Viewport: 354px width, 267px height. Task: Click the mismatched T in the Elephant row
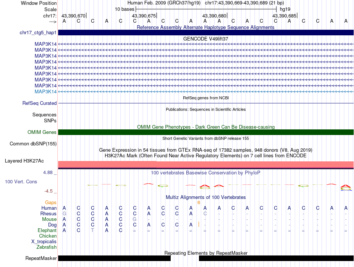tap(92, 230)
